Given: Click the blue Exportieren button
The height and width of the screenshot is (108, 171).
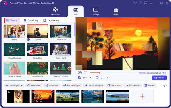Looking at the screenshot, I should pos(159,78).
